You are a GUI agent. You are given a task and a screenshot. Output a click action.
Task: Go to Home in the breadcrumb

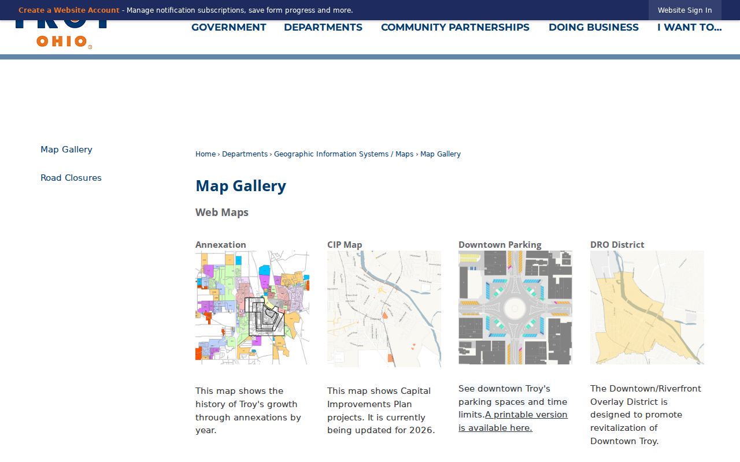(x=205, y=154)
